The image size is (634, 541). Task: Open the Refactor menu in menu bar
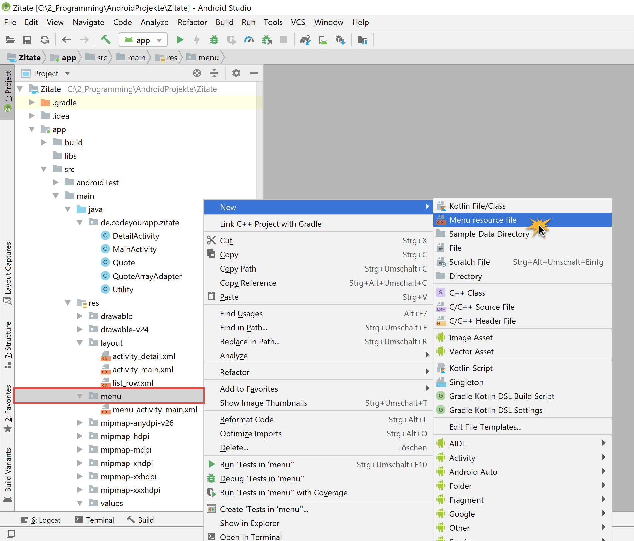coord(192,22)
